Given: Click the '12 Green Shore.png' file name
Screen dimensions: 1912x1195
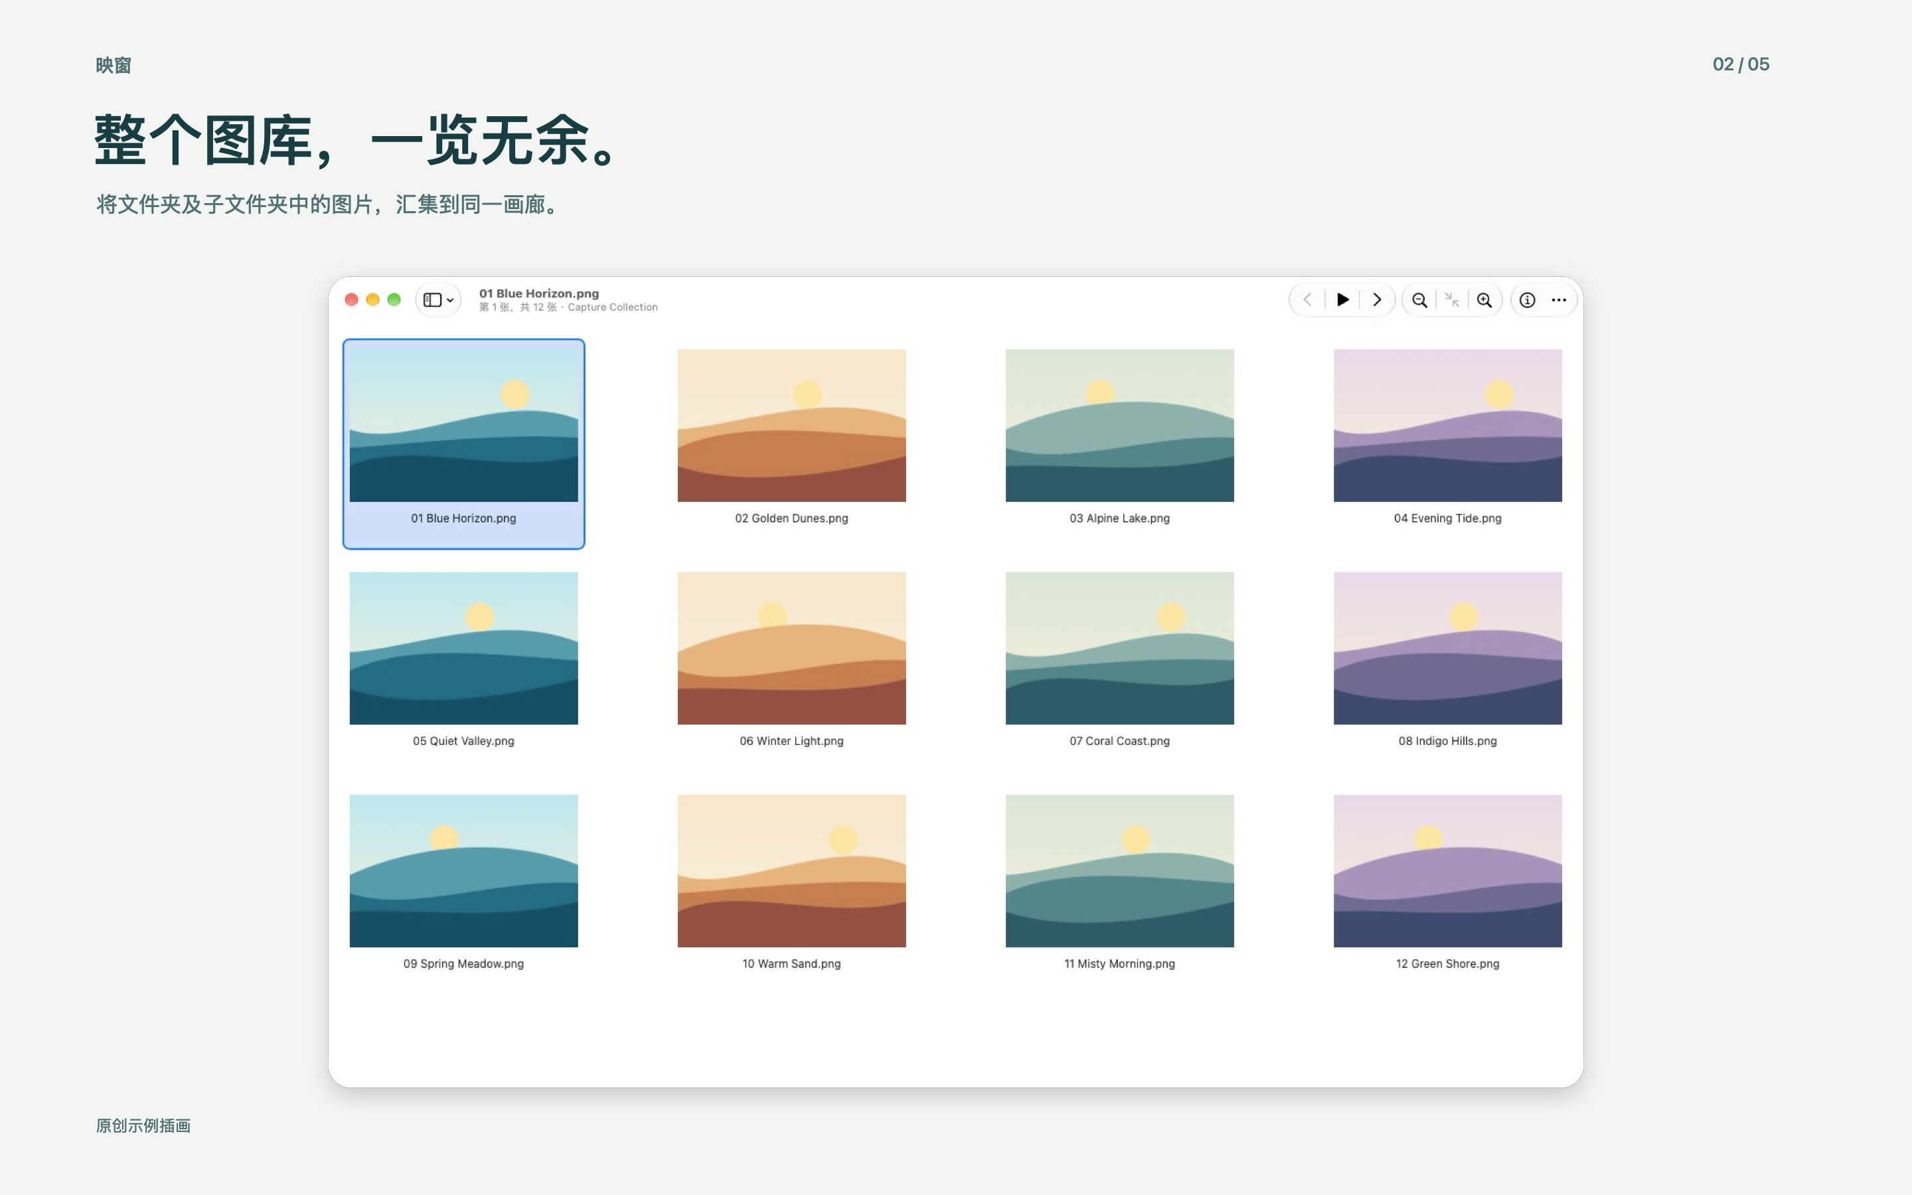Looking at the screenshot, I should click(1447, 964).
